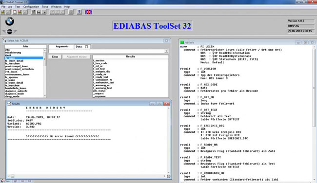Select the 'fs_sperren' job
This screenshot has width=317, height=183.
pyautogui.click(x=11, y=77)
